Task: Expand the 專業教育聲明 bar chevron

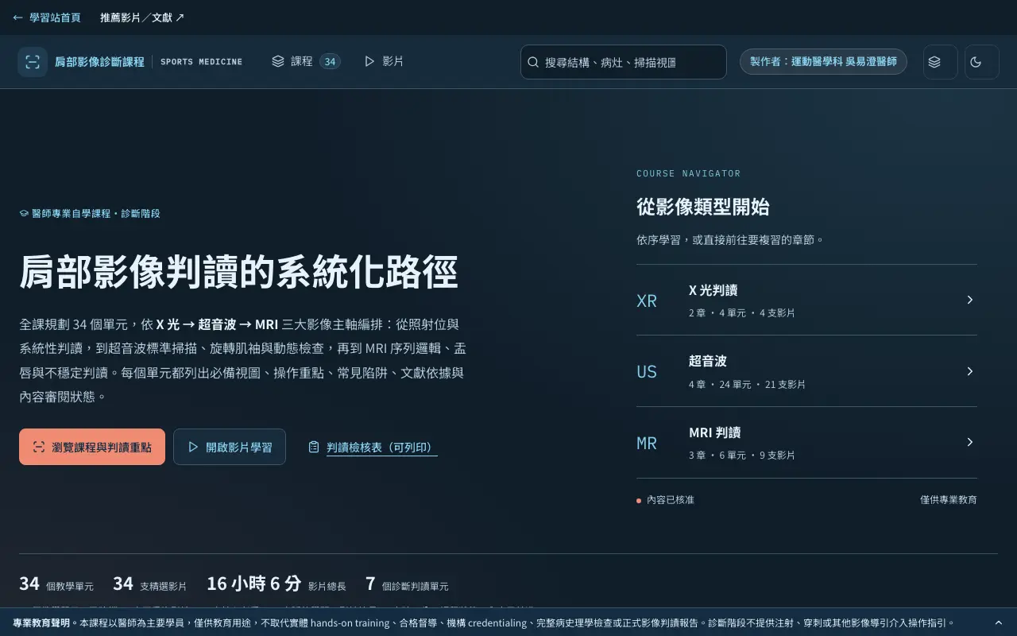Action: click(999, 622)
